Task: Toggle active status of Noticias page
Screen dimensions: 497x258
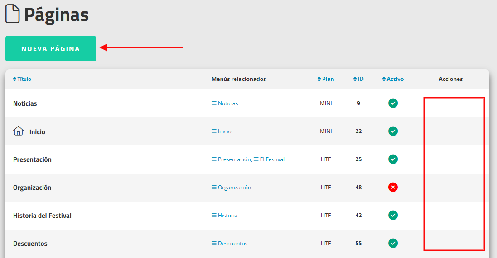Action: [x=393, y=103]
